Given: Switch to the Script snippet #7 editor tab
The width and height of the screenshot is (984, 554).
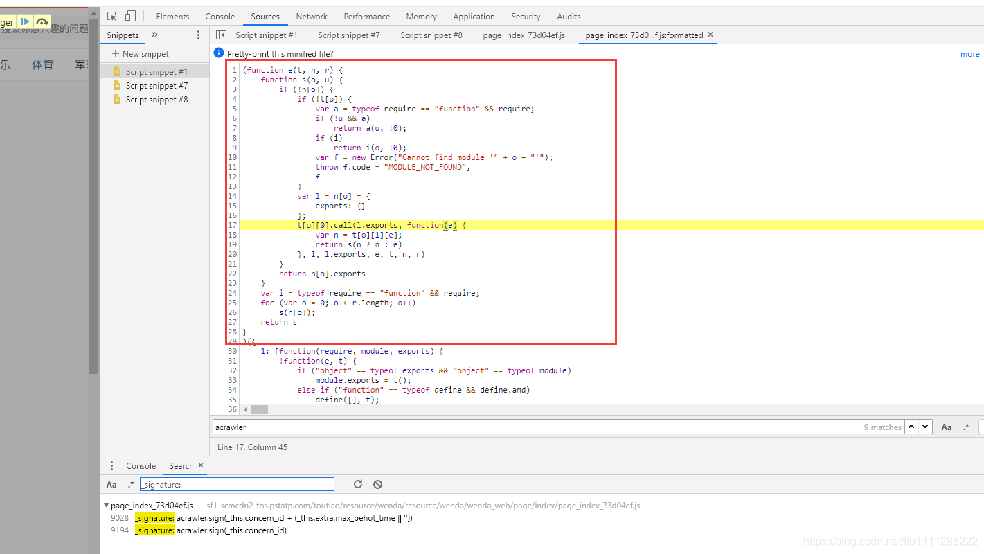Looking at the screenshot, I should 348,35.
